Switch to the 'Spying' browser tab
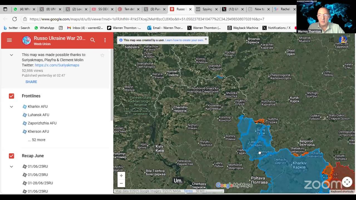The image size is (356, 200). point(207,9)
